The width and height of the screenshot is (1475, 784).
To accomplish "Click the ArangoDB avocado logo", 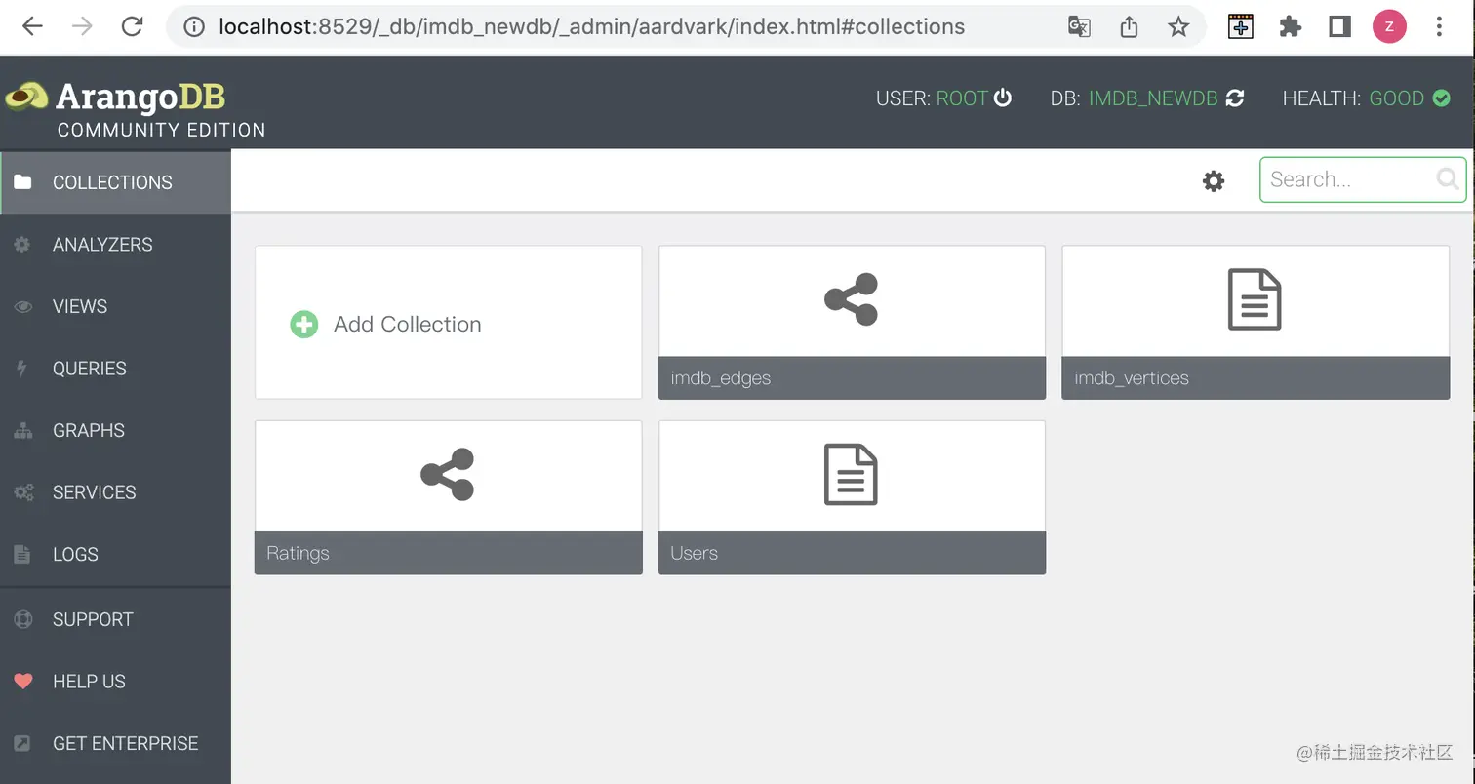I will (x=26, y=96).
